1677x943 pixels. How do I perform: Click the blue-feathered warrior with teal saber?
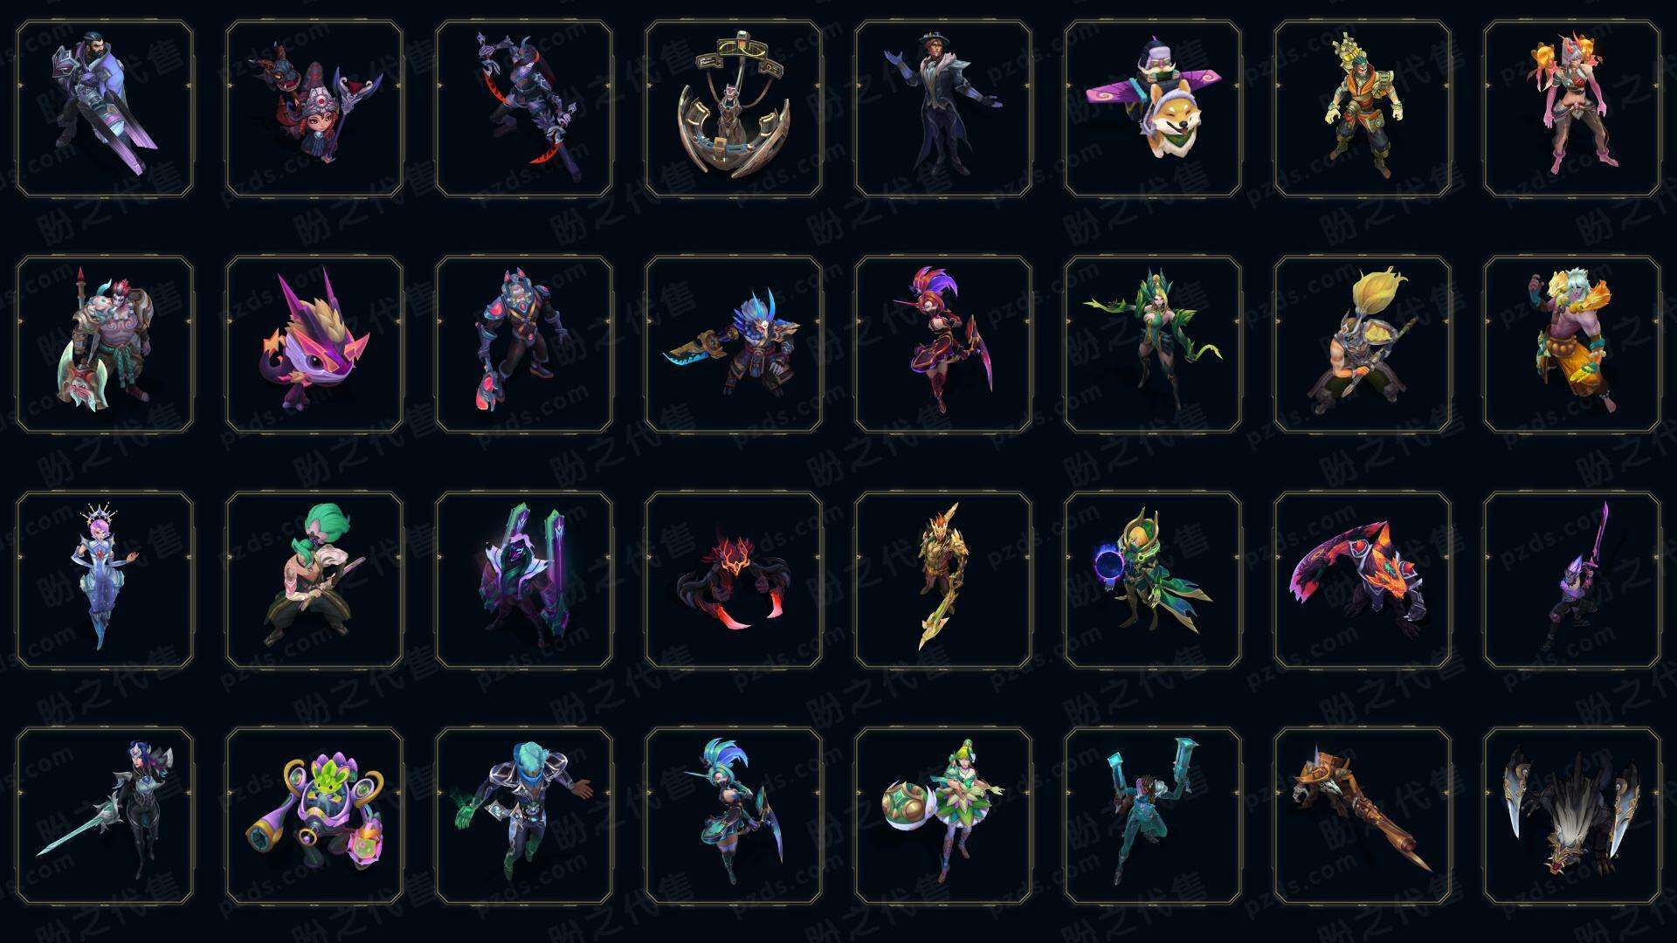[734, 344]
